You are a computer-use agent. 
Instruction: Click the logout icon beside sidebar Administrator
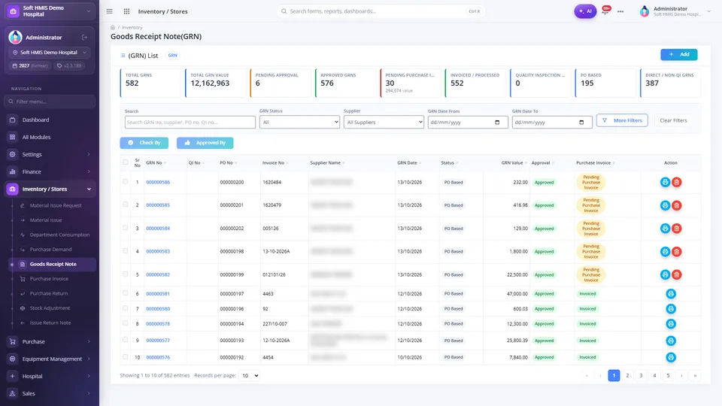(85, 38)
